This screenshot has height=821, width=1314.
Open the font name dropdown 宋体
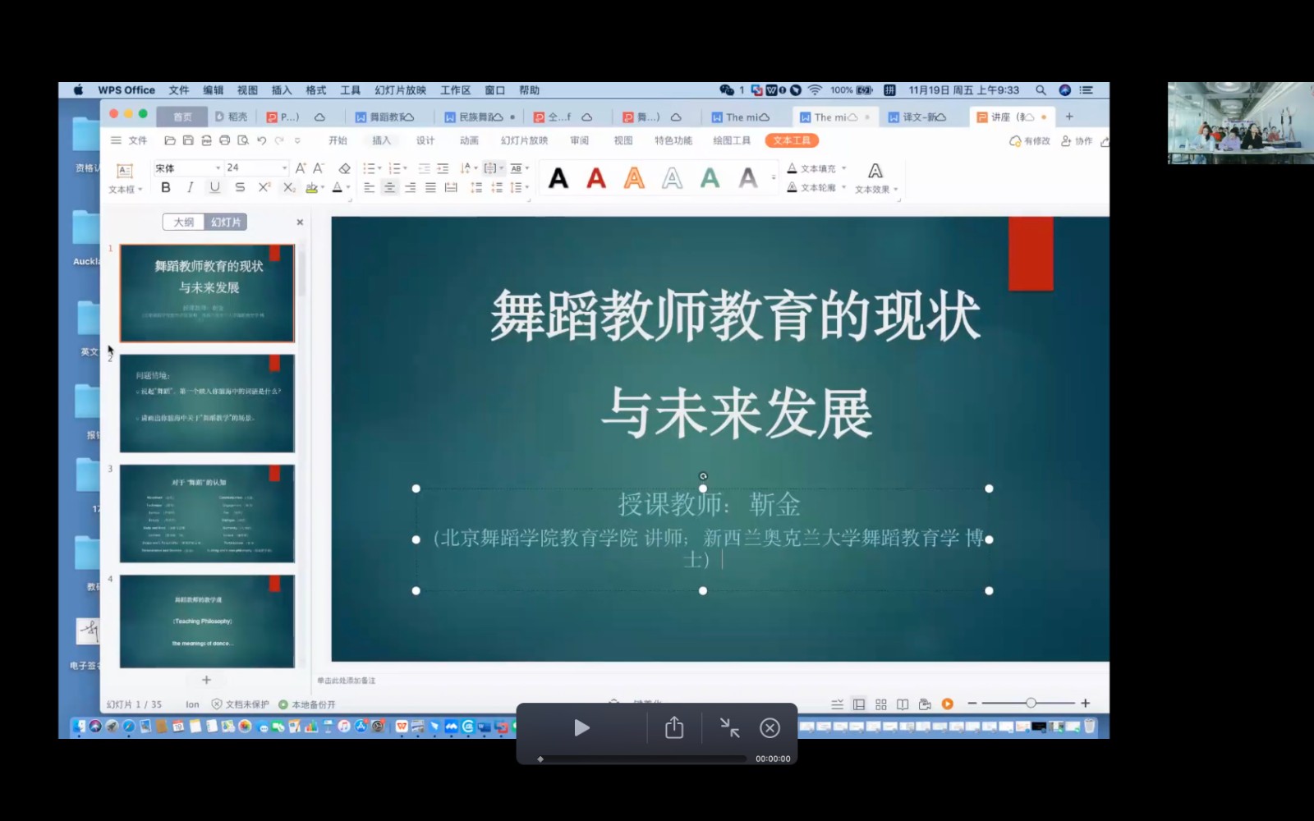coord(218,167)
